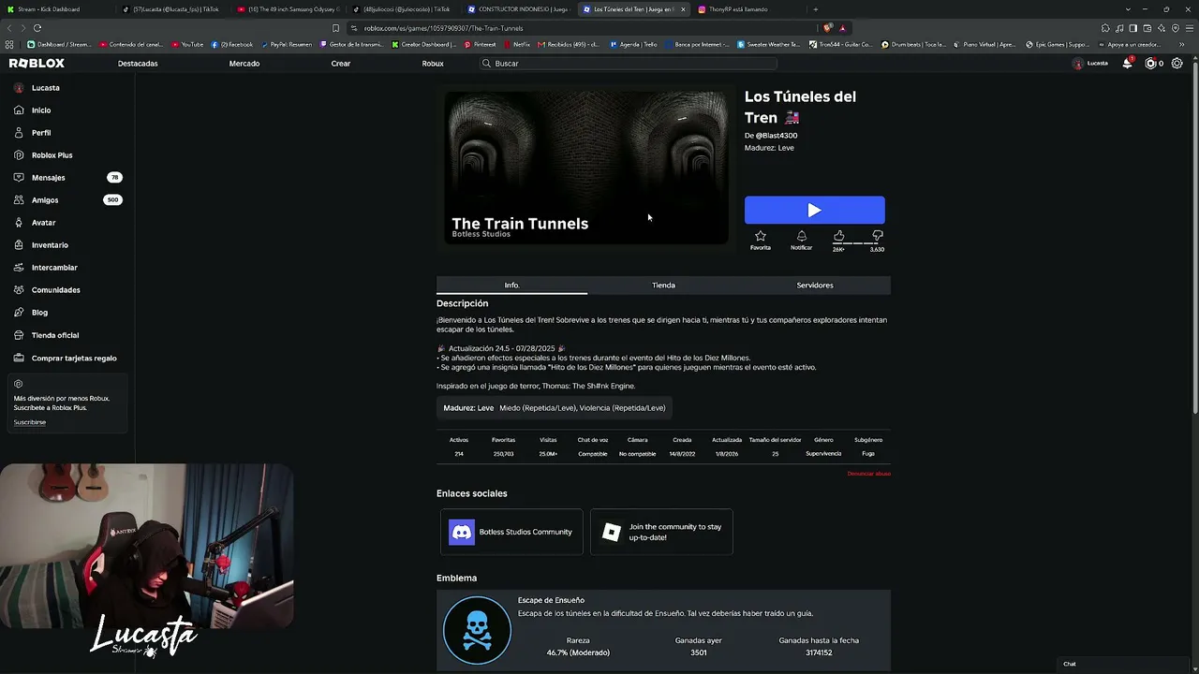
Task: Click The Train Tunnels game thumbnail
Action: pyautogui.click(x=585, y=168)
